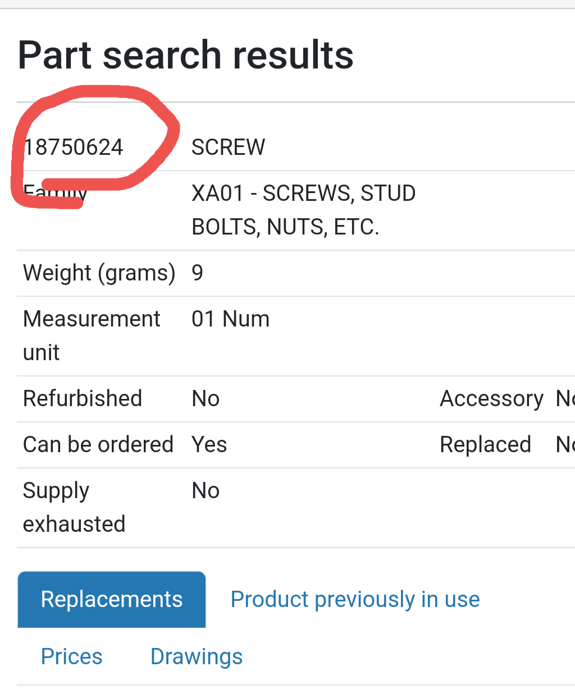Switch to the Drawings tab
The height and width of the screenshot is (690, 575).
[197, 656]
